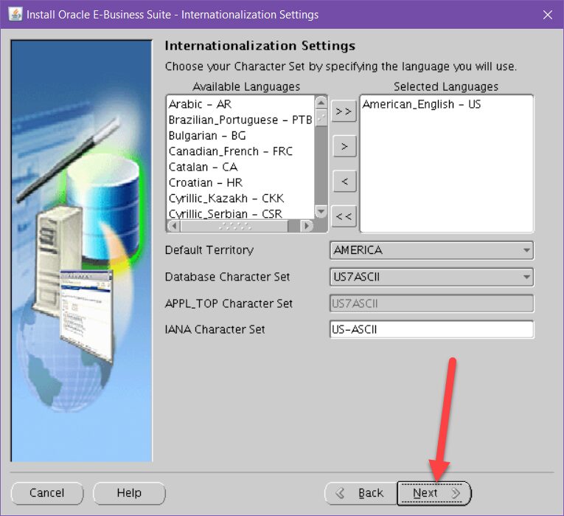
Task: Remove selected language with < button
Action: click(x=344, y=181)
